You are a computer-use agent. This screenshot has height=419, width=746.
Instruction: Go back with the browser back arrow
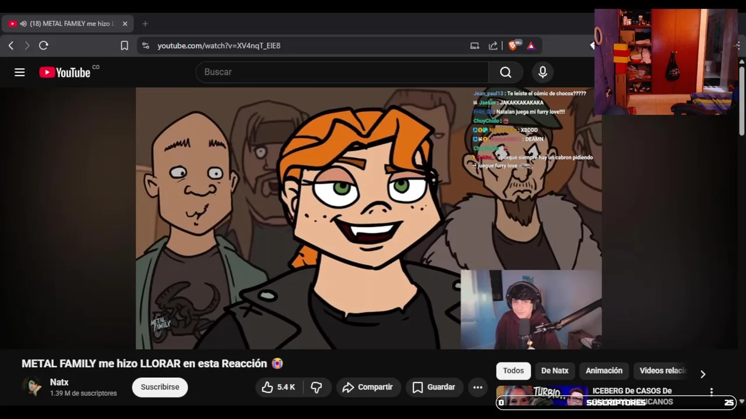[10, 45]
